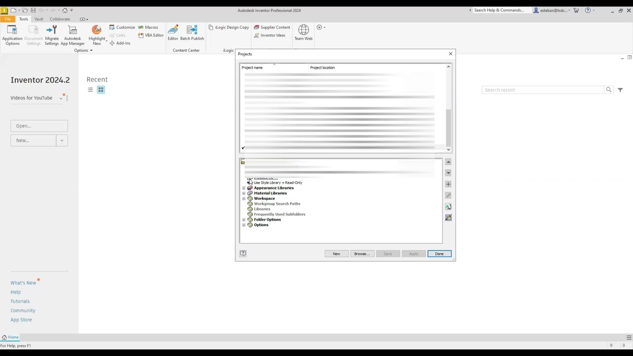The width and height of the screenshot is (633, 356).
Task: Click Find Duplicate Files icon in Projects dialog
Action: pyautogui.click(x=448, y=207)
